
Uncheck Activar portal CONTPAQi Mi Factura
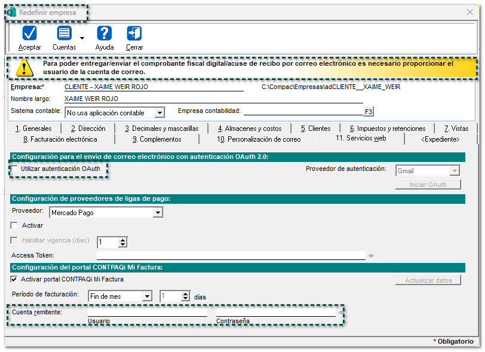click(14, 279)
